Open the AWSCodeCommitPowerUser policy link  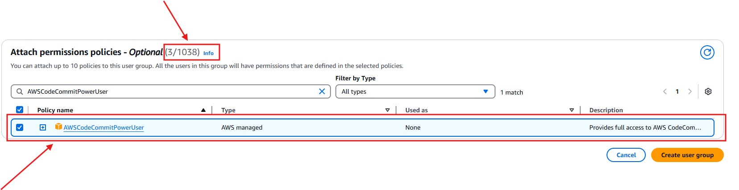coord(103,127)
